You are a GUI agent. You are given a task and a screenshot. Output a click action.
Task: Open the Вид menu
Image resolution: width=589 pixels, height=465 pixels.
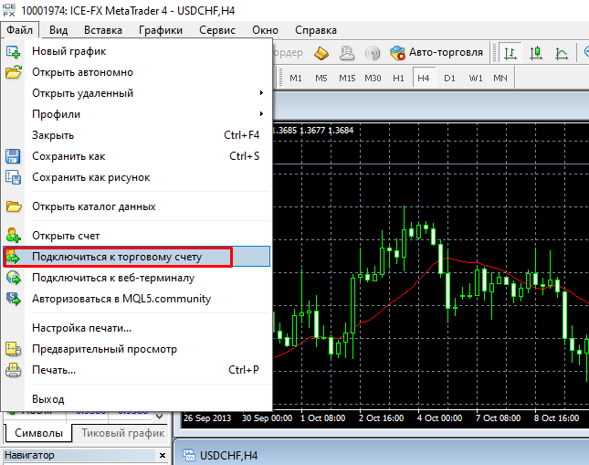(x=58, y=30)
